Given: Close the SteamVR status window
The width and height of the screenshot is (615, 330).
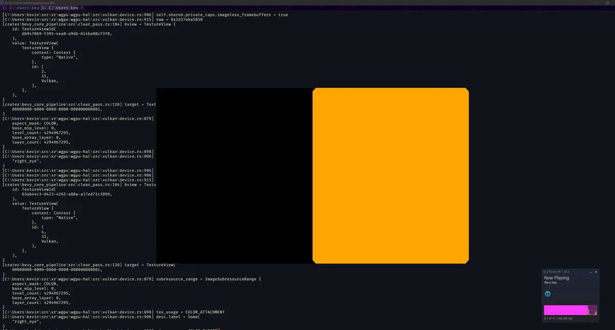Looking at the screenshot, I should (x=596, y=272).
